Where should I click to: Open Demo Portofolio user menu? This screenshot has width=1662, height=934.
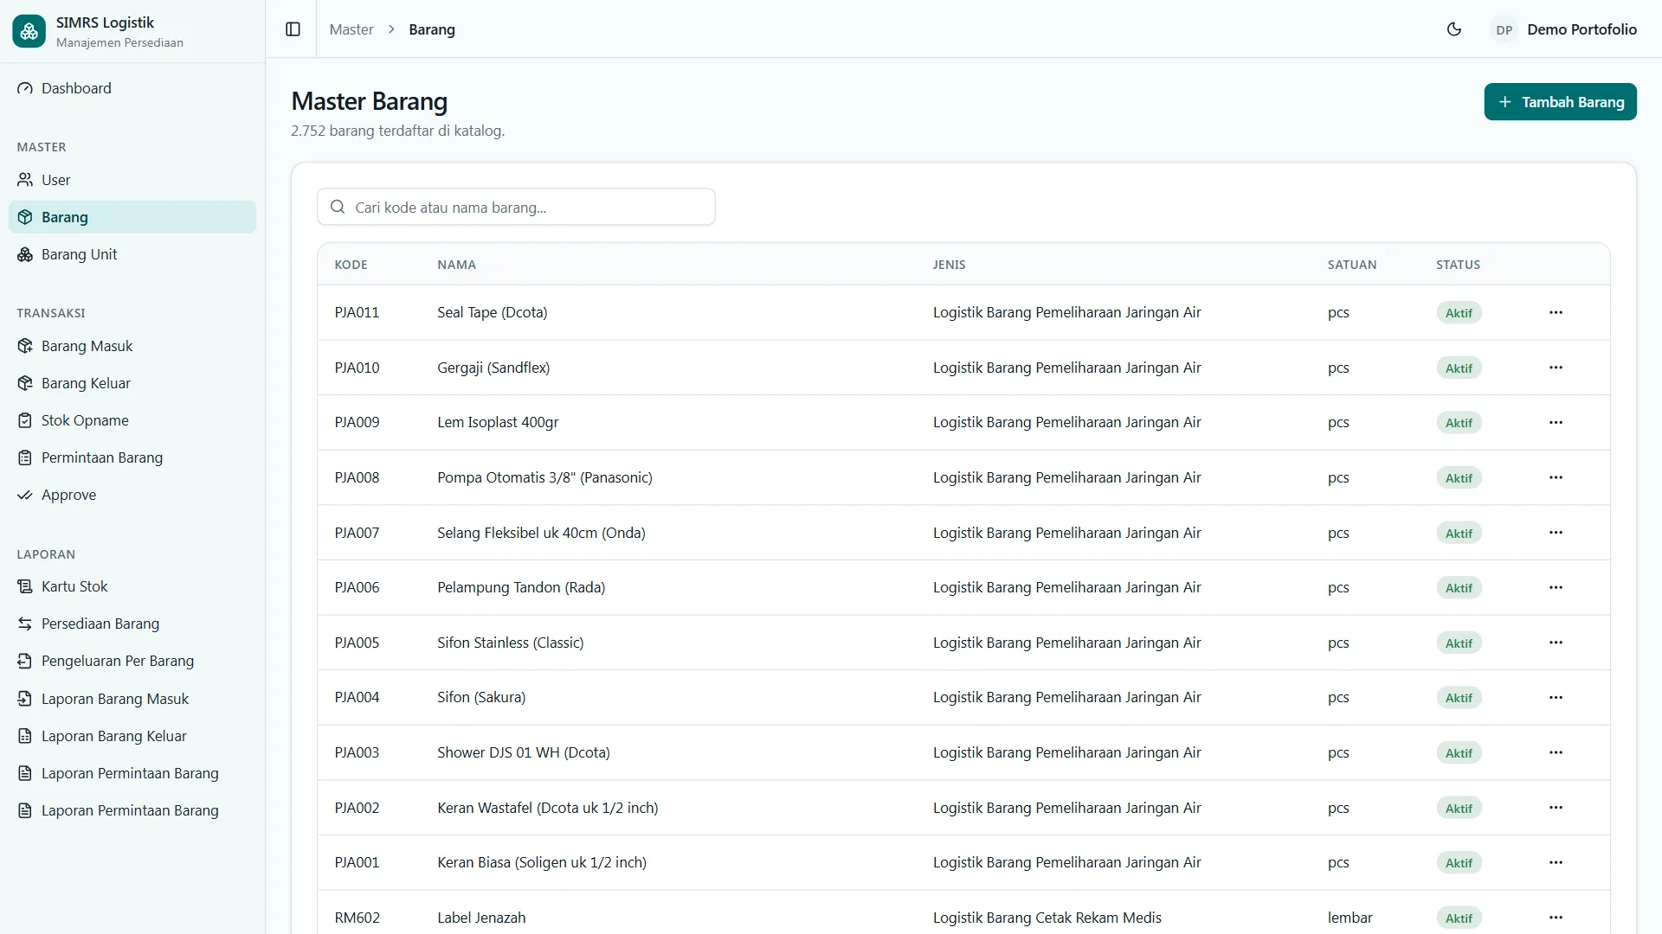tap(1563, 29)
